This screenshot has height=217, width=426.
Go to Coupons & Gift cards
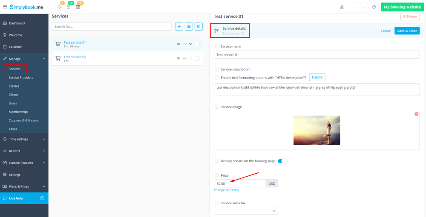tap(23, 120)
